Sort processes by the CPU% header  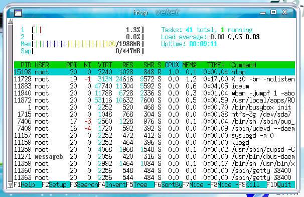point(172,65)
